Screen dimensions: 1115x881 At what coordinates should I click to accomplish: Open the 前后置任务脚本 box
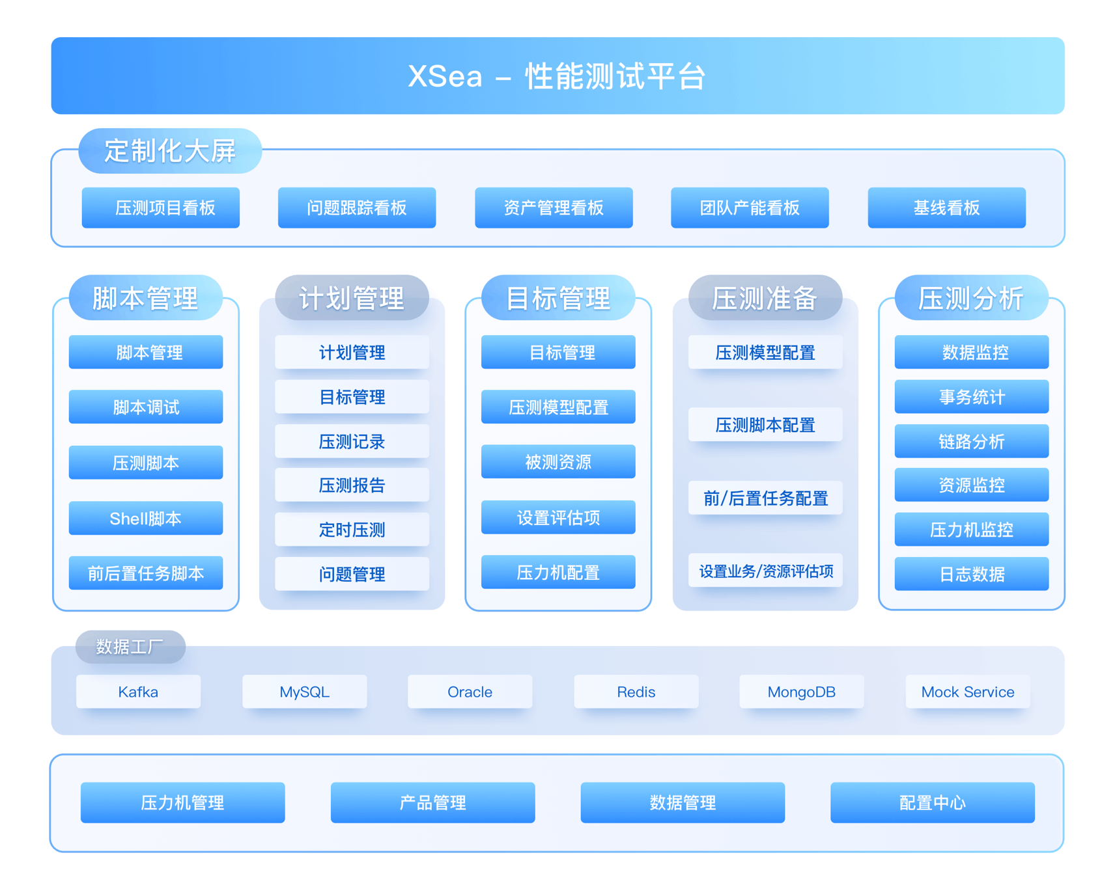[146, 573]
